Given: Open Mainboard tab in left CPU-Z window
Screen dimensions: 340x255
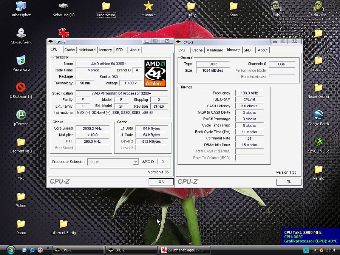Looking at the screenshot, I should tap(87, 50).
